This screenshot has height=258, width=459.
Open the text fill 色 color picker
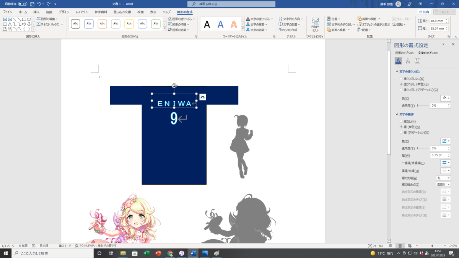446,98
